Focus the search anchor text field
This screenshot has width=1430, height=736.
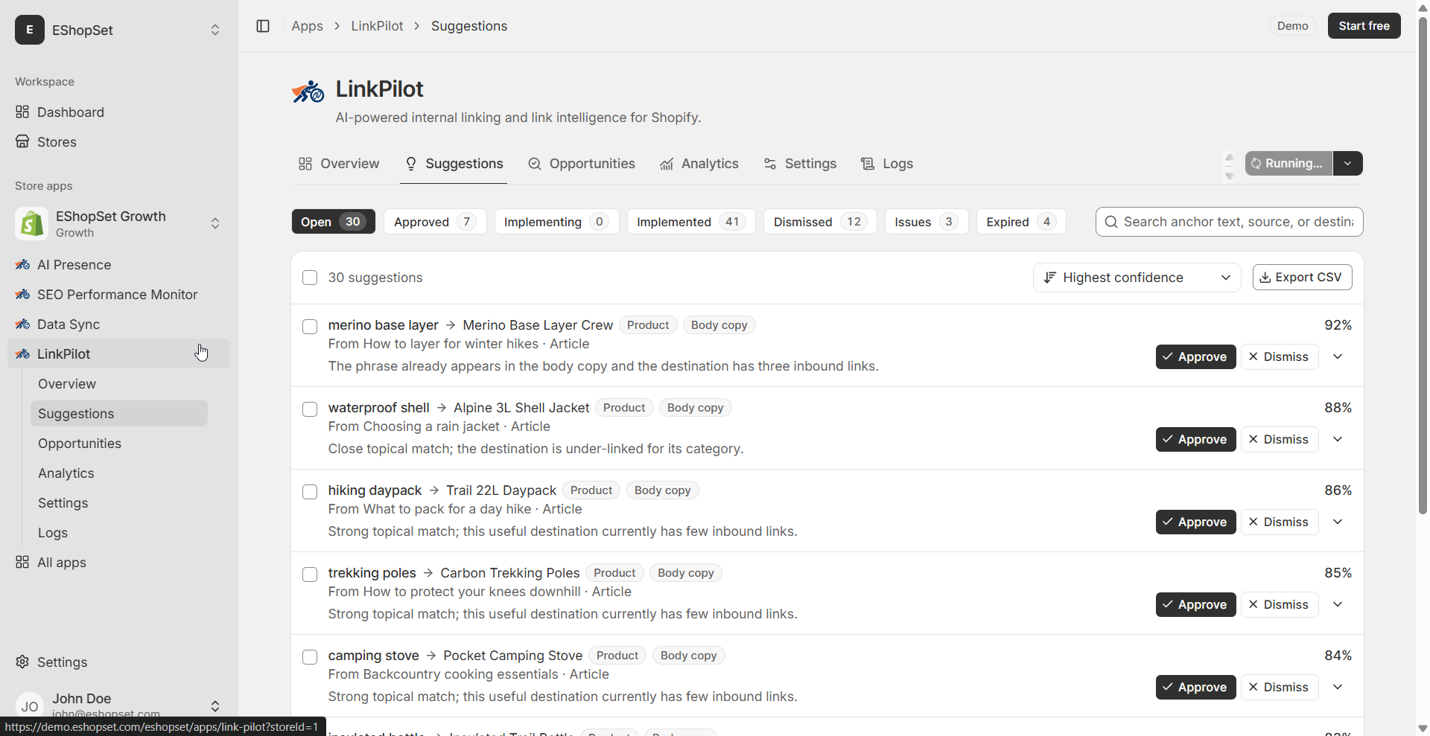[1230, 222]
